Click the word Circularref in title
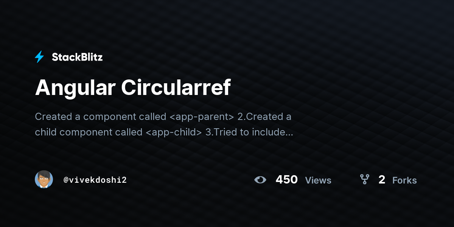 pyautogui.click(x=176, y=87)
